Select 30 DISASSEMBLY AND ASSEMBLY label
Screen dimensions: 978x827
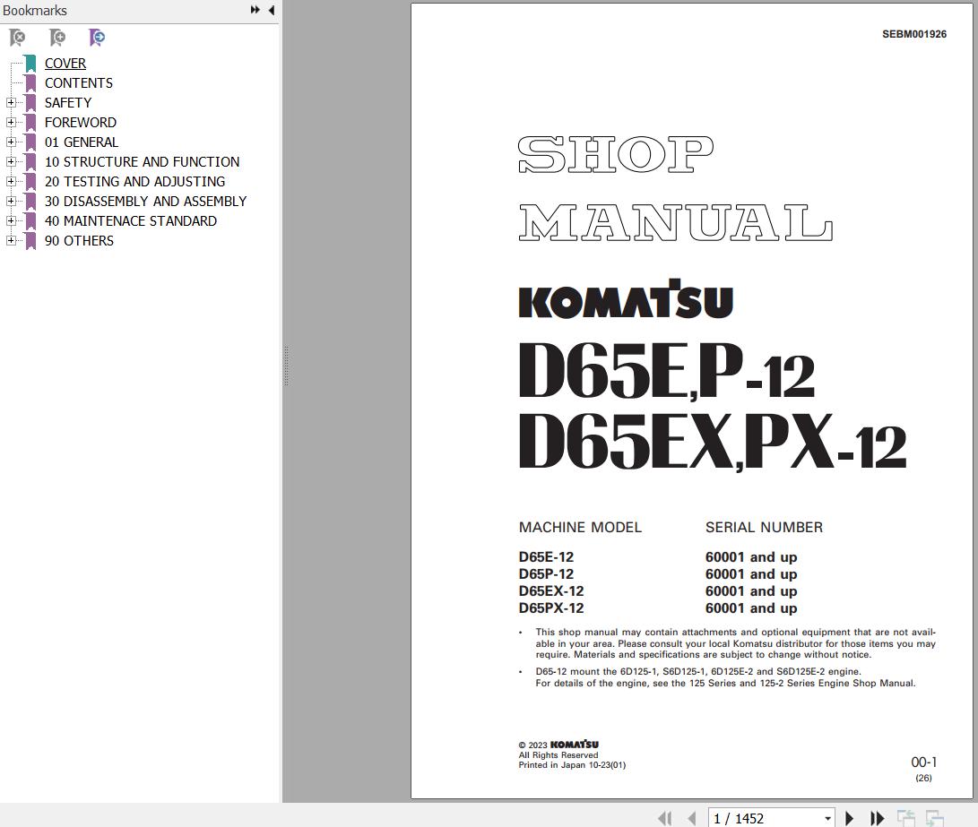[145, 202]
